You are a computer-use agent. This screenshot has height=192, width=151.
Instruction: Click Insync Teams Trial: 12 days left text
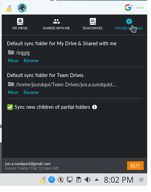(32, 168)
